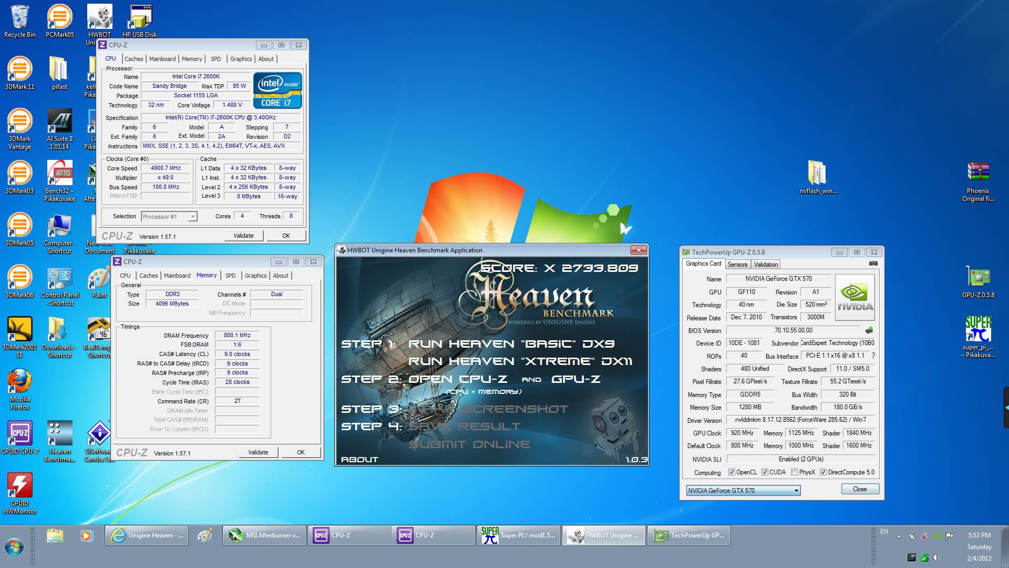The image size is (1009, 568).
Task: Run Heaven "Xtreme" DX11 benchmark
Action: [520, 361]
